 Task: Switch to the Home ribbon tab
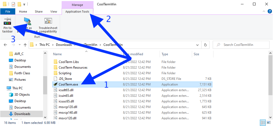pos(23,12)
